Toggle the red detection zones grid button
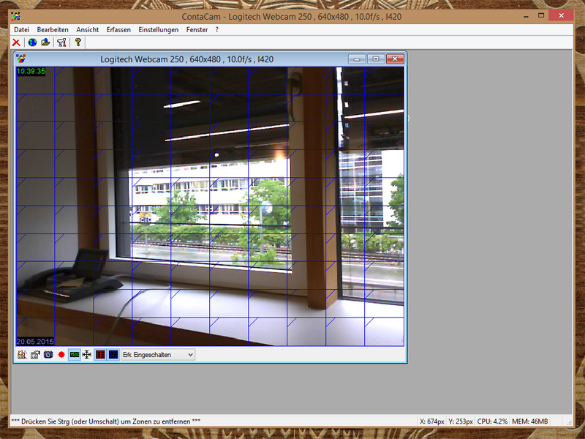This screenshot has height=439, width=585. coord(100,355)
